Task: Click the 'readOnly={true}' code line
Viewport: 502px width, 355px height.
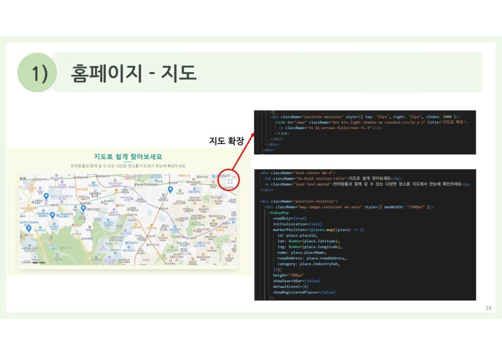Action: point(289,218)
